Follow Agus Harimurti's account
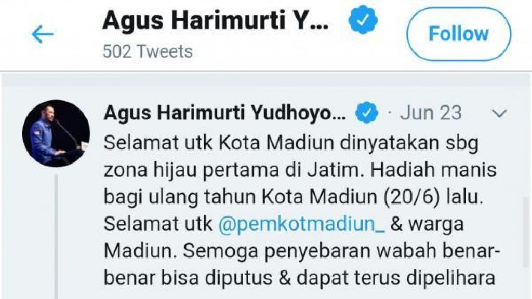532x299 pixels. (x=459, y=34)
